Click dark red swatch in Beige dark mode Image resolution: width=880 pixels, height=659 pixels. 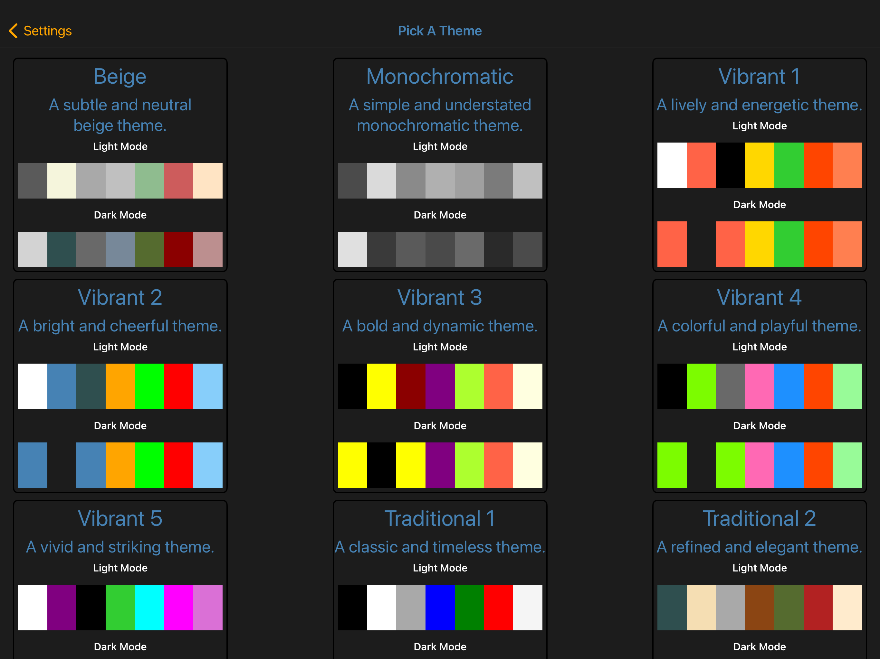[179, 249]
